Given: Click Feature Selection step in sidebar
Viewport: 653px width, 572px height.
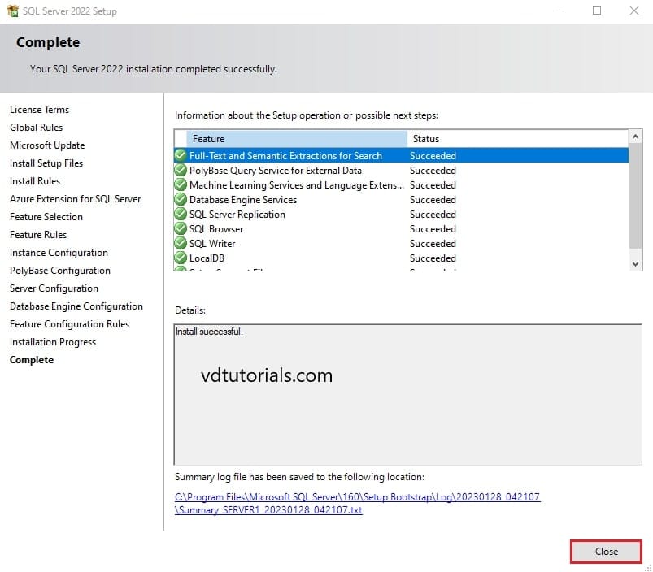Looking at the screenshot, I should (x=46, y=217).
